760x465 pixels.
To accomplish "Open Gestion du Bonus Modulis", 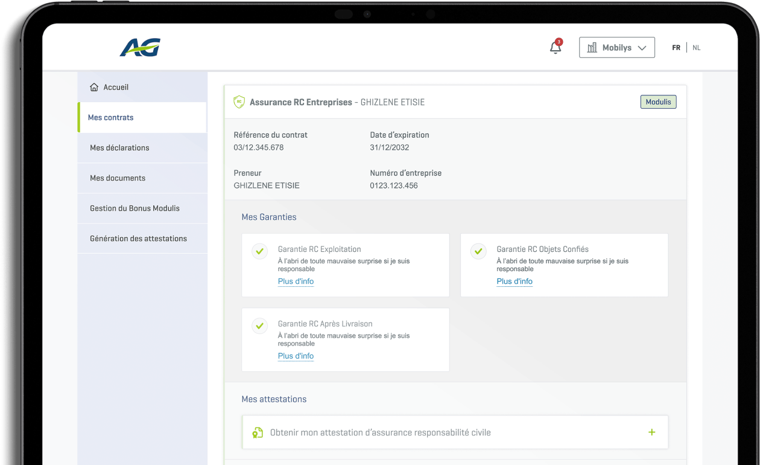I will (x=142, y=208).
